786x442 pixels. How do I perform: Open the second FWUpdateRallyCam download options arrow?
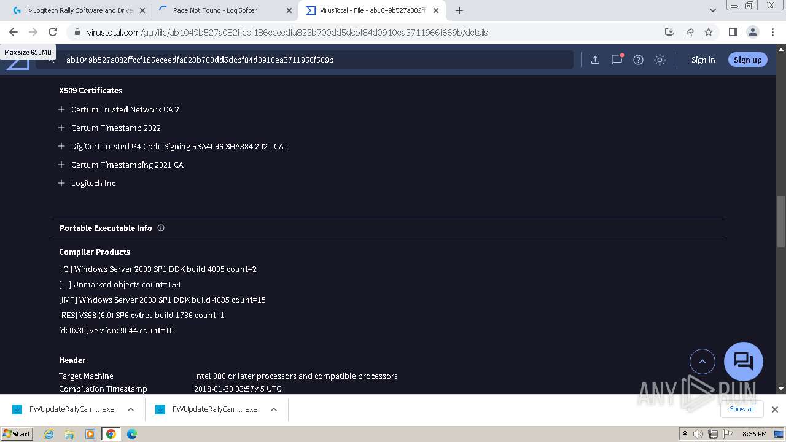[x=274, y=409]
